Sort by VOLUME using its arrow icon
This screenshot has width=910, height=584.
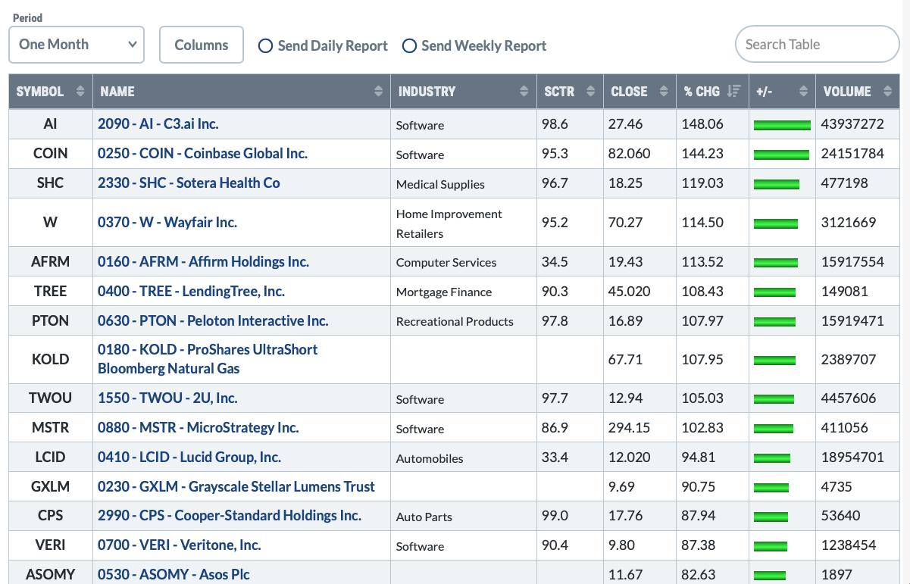coord(887,92)
